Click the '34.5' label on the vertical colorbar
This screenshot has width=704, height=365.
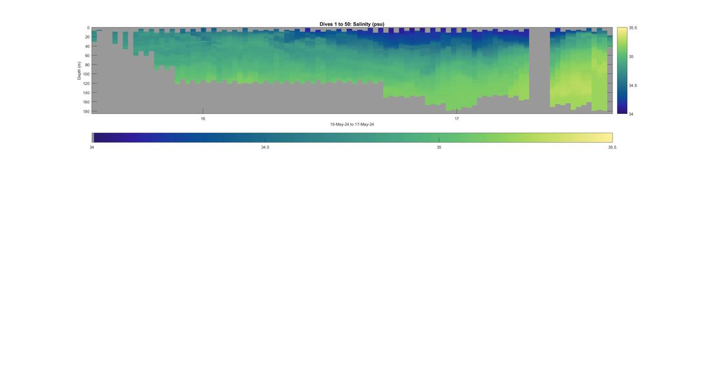coord(633,85)
